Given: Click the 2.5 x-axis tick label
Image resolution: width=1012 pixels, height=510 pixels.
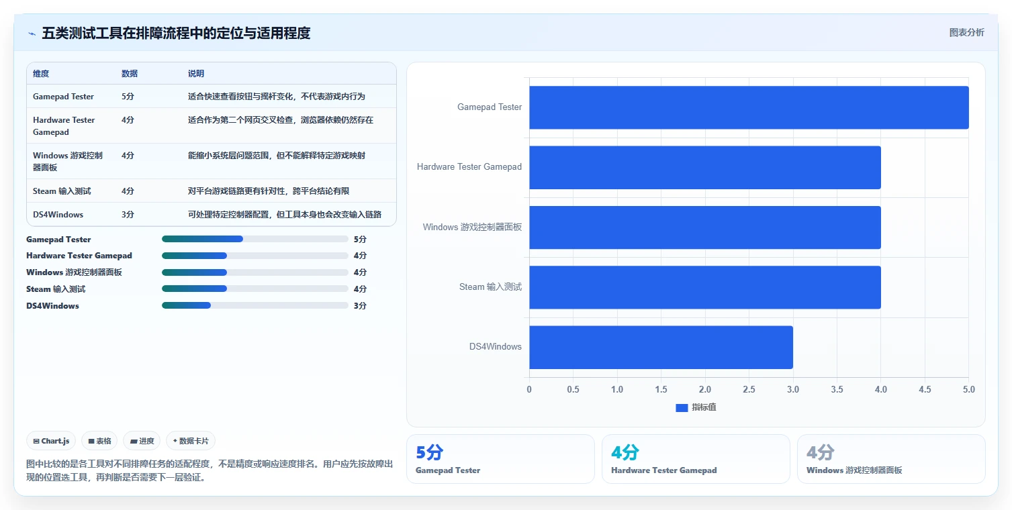Looking at the screenshot, I should tap(749, 390).
